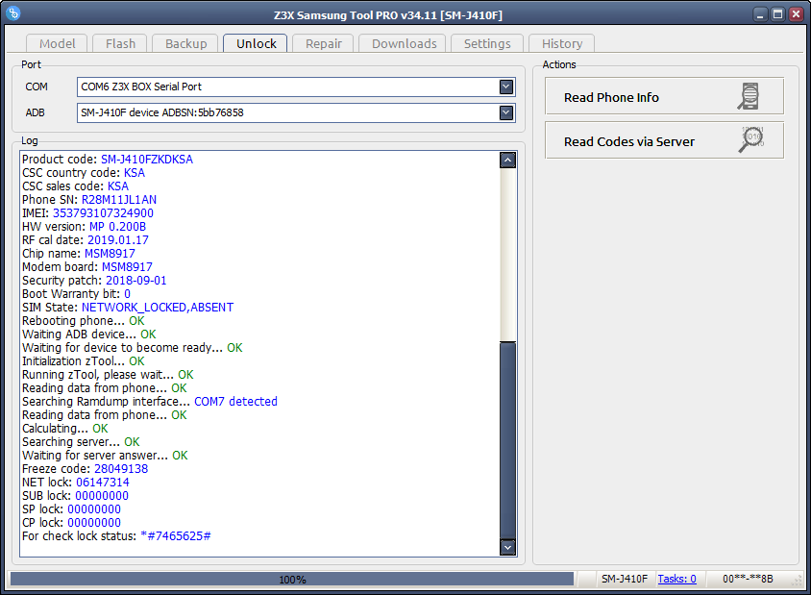Expand the COM port dropdown arrow
Viewport: 811px width, 595px height.
(x=506, y=87)
